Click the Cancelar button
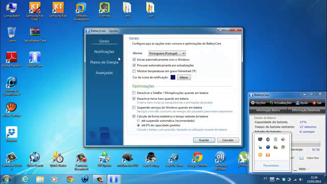Viewport: 327px width, 184px height. (228, 140)
